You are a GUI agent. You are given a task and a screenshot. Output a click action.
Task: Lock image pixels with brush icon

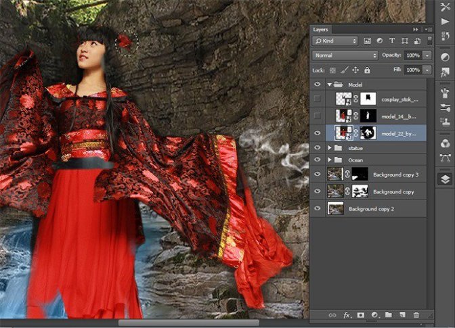coord(345,70)
